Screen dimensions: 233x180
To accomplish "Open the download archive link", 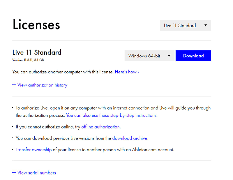I will [130, 138].
